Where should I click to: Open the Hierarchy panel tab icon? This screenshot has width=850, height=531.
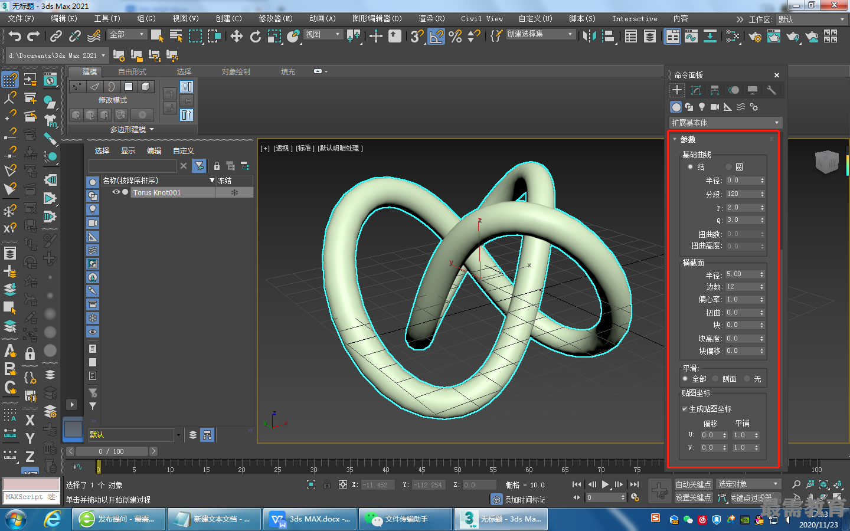(715, 90)
